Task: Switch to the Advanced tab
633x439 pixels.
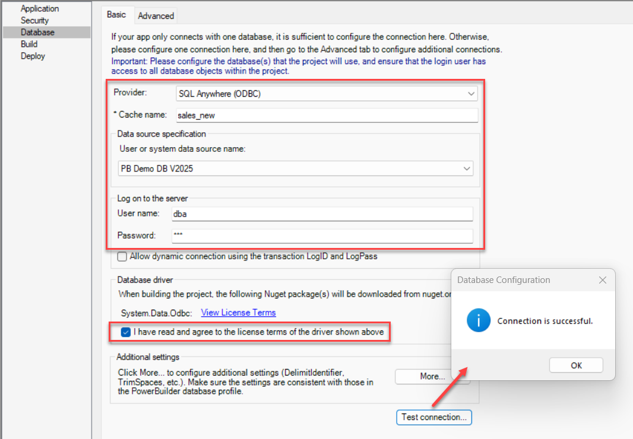Action: pyautogui.click(x=156, y=15)
